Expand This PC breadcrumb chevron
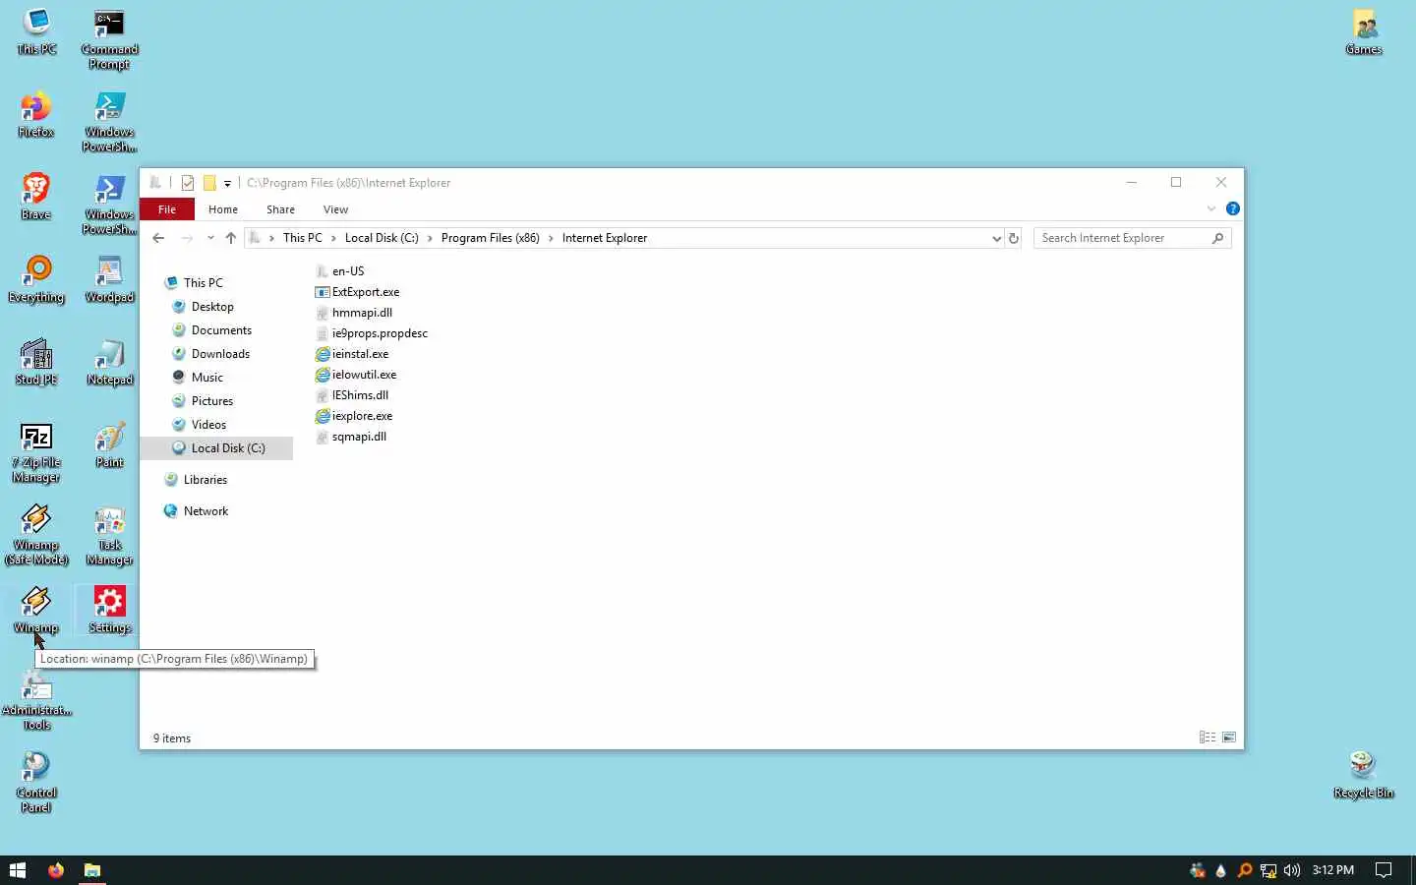Screen dimensions: 1416x885 coord(333,238)
